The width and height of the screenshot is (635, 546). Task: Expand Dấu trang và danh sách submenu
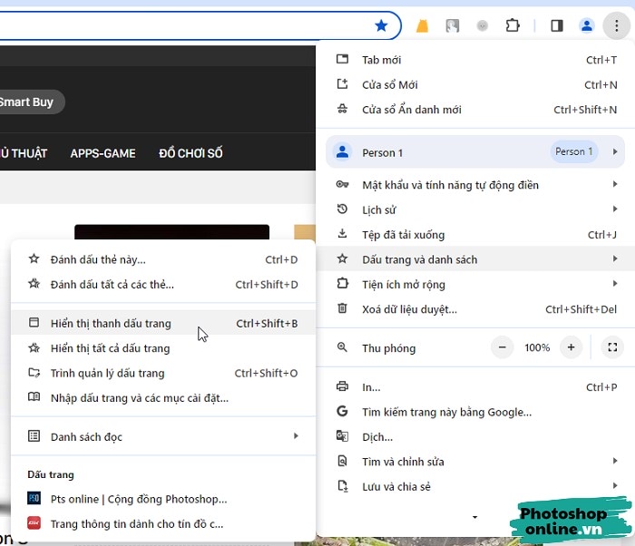tap(475, 259)
